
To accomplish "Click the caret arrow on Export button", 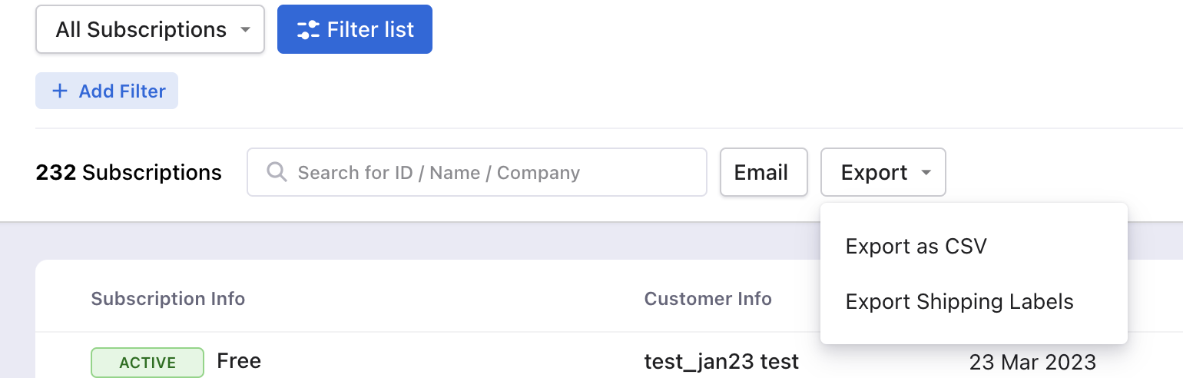I will 926,172.
